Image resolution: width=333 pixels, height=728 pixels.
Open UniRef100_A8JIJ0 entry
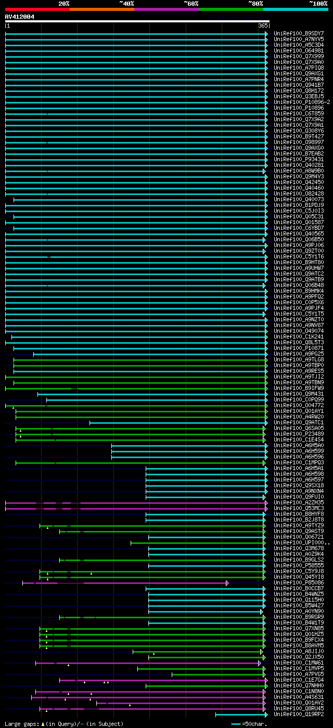(299, 652)
